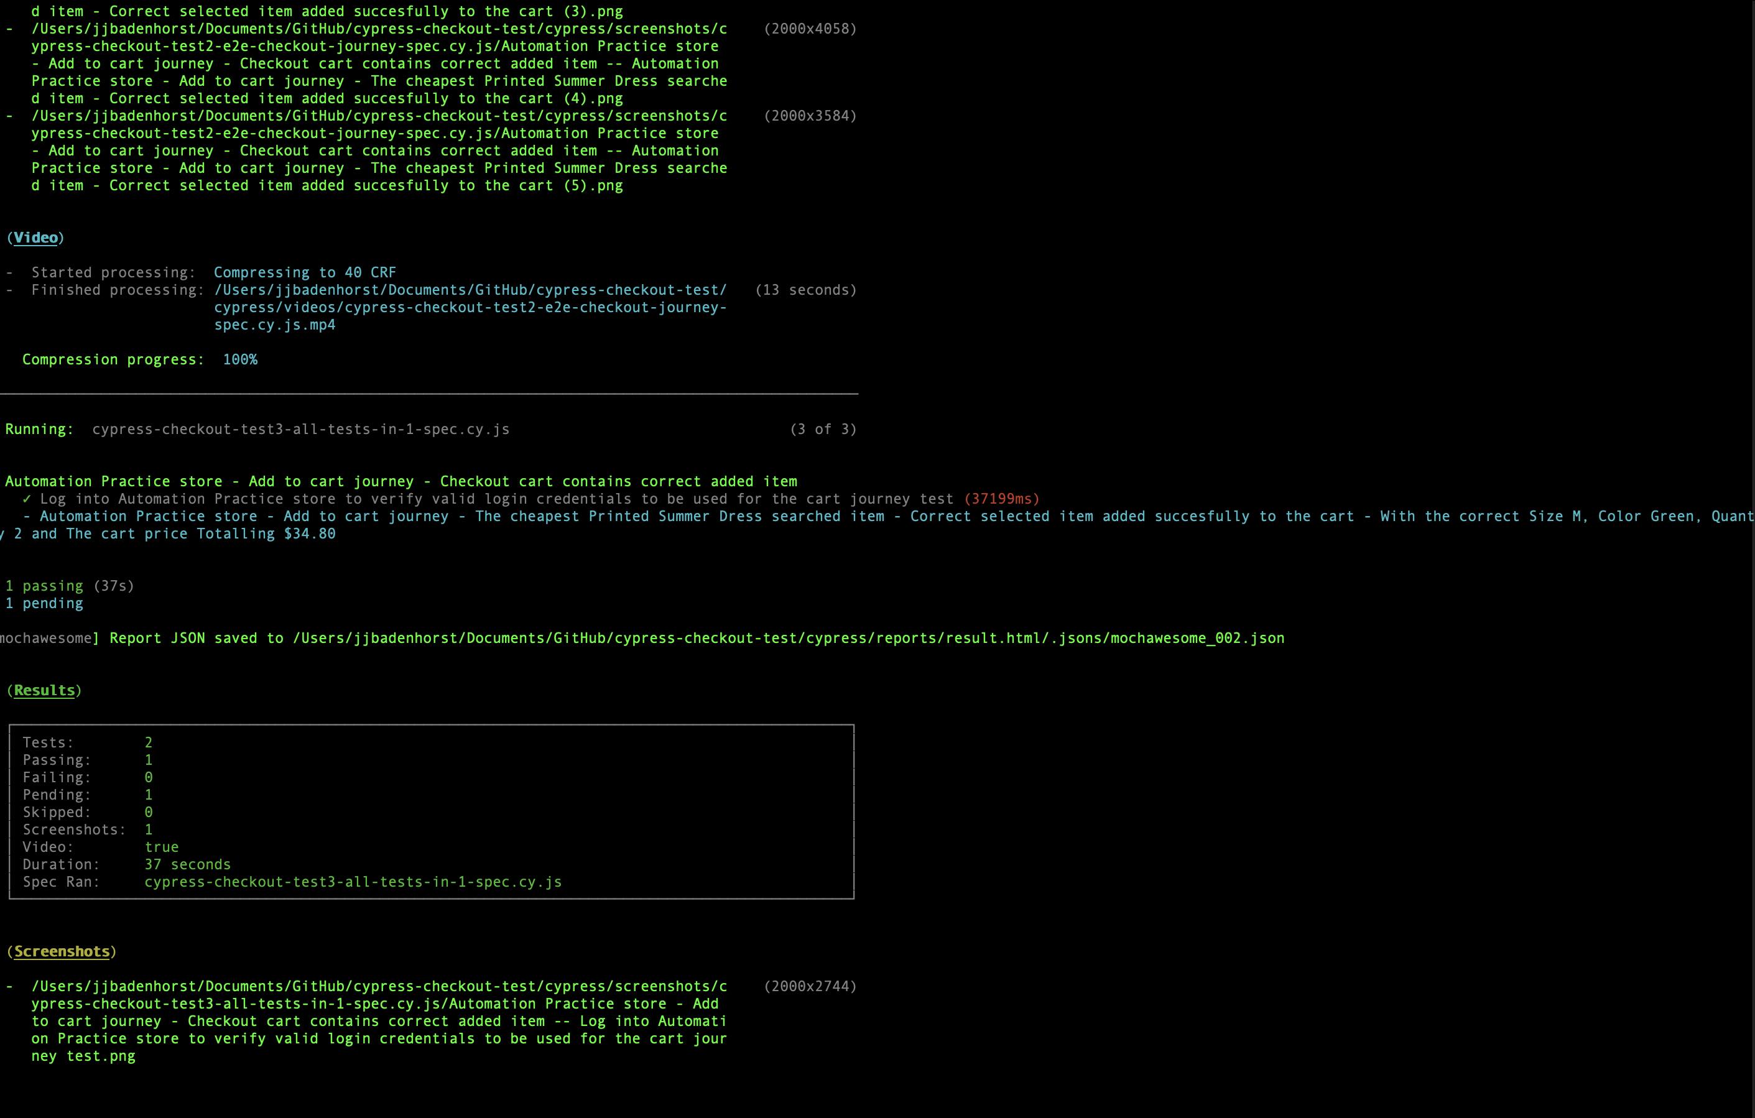
Task: Click the underlined Results section heading
Action: coord(44,690)
